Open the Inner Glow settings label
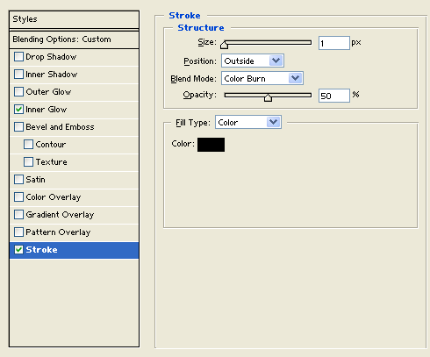Viewport: 430px width, 357px height. (47, 110)
